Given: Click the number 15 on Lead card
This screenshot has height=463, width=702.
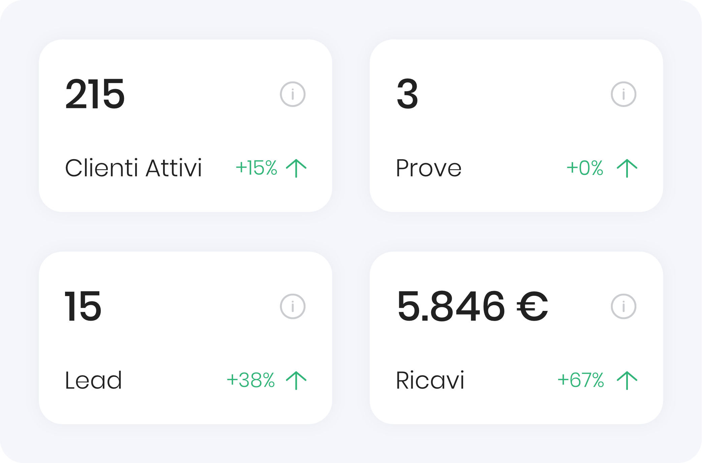Looking at the screenshot, I should [x=83, y=306].
